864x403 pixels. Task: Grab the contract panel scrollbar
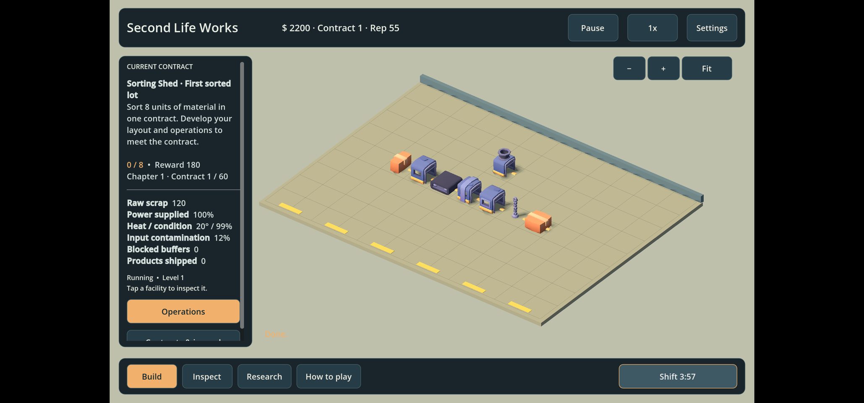(242, 195)
